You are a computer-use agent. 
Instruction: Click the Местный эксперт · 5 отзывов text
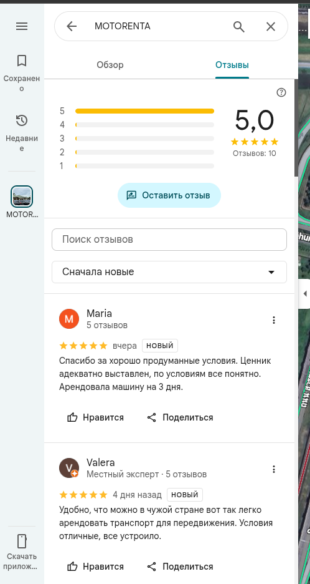146,474
